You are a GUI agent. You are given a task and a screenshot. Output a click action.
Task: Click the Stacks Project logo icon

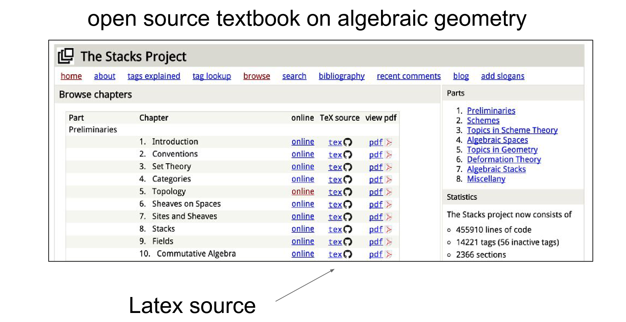point(66,56)
